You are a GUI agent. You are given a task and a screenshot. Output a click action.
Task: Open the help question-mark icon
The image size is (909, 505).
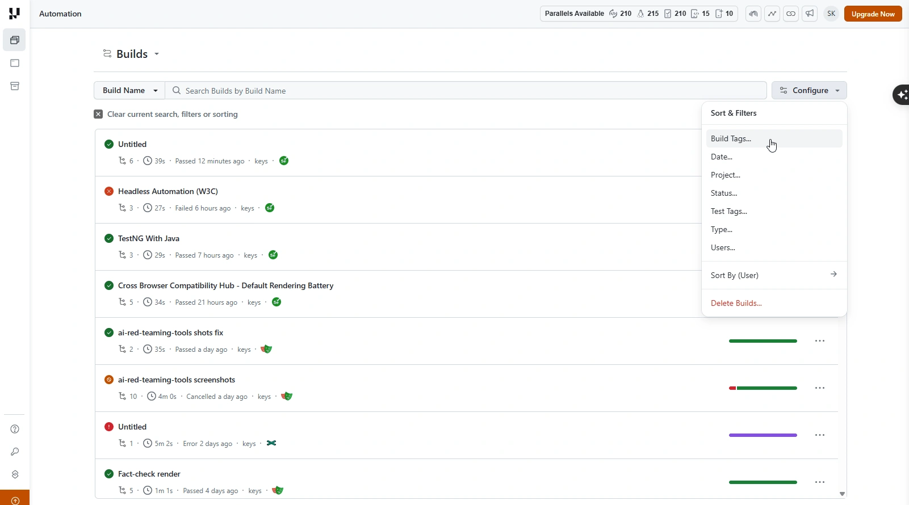(15, 429)
